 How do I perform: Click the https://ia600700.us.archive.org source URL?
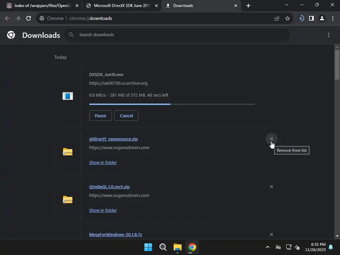tap(118, 83)
